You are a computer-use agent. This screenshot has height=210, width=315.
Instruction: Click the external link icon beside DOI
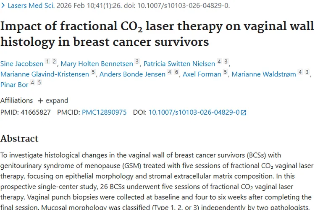[244, 113]
